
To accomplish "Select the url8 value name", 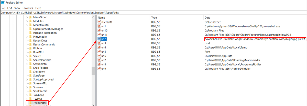I will (104, 64).
